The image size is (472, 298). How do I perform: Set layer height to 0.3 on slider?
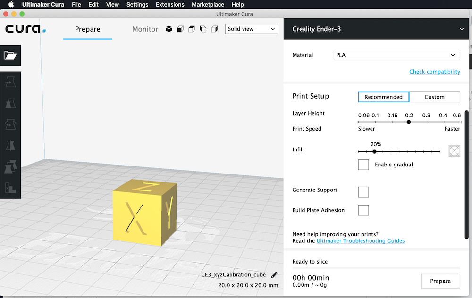click(x=426, y=122)
